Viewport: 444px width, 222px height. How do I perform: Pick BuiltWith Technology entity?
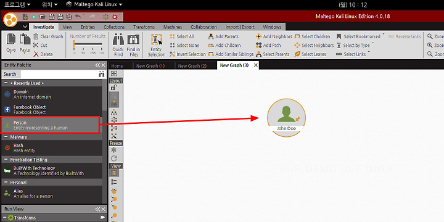[51, 170]
